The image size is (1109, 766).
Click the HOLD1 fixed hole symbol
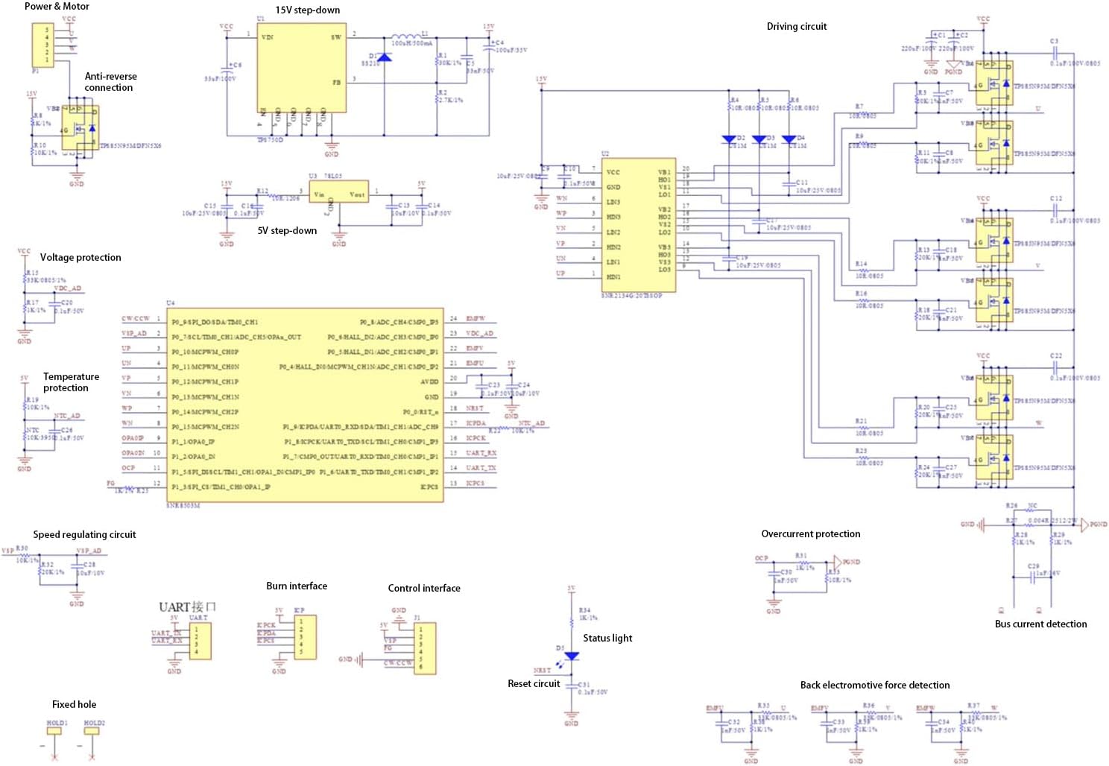point(54,731)
